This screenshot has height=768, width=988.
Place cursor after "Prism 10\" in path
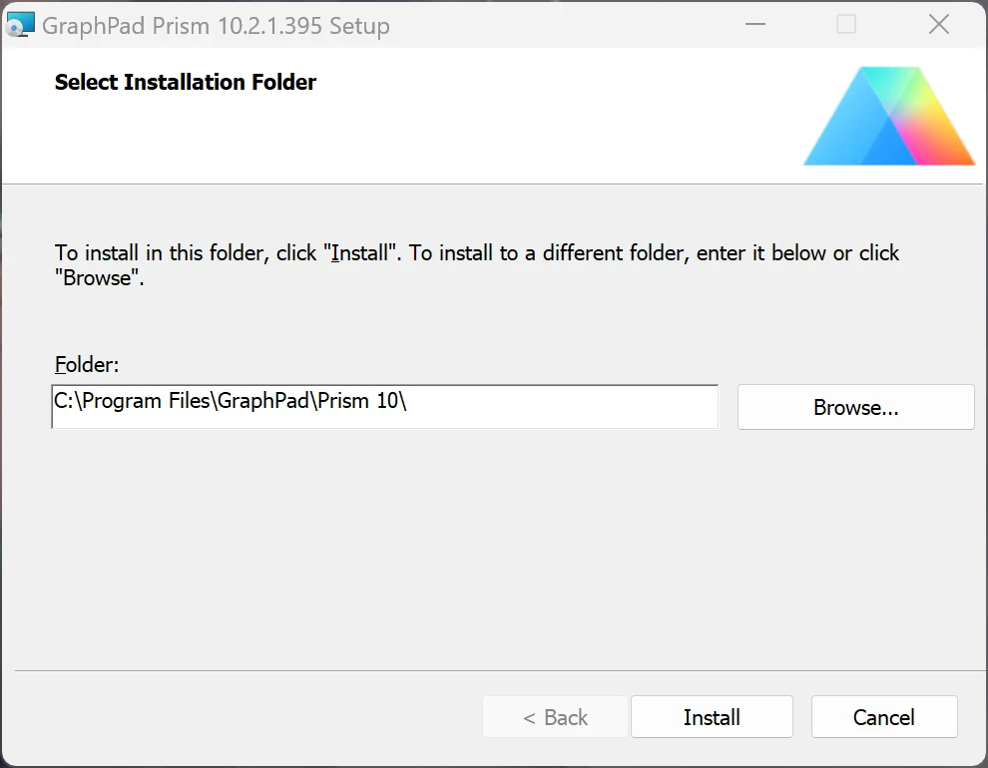click(x=409, y=402)
